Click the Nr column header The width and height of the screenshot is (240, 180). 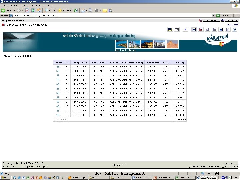(66, 62)
